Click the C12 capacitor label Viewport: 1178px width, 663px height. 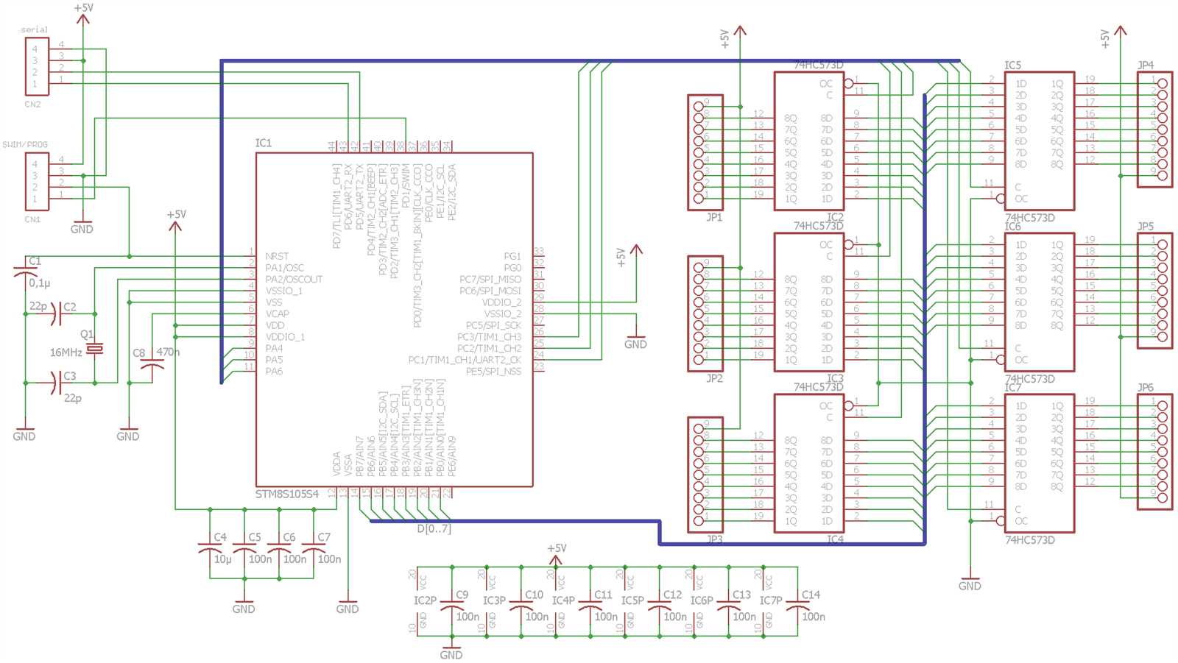point(672,595)
